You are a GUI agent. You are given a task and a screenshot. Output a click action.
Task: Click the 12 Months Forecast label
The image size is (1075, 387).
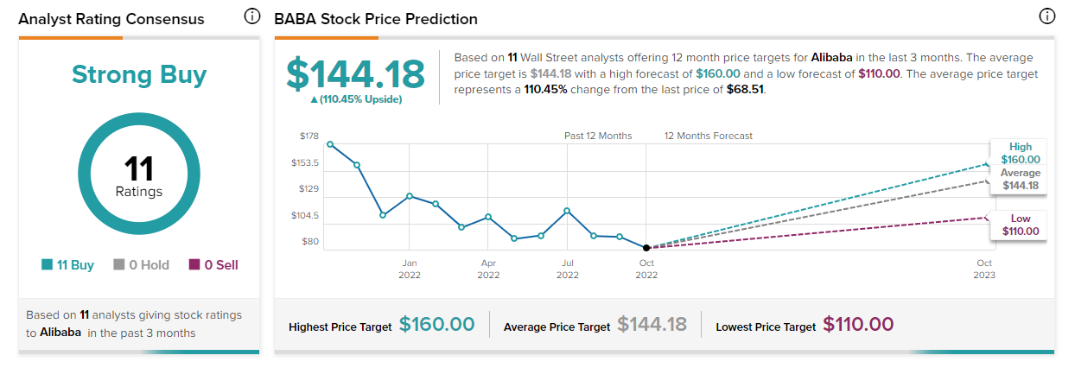coord(709,136)
